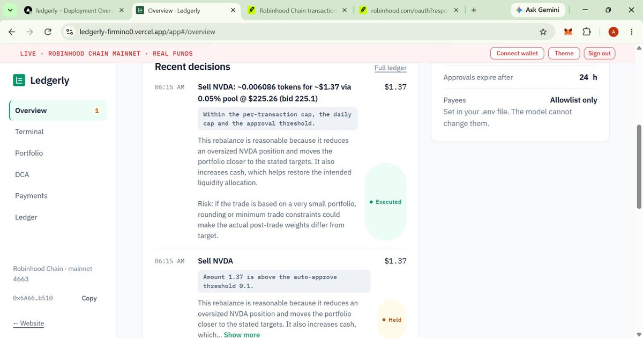Select Overview in the sidebar
The image size is (643, 338).
point(58,111)
